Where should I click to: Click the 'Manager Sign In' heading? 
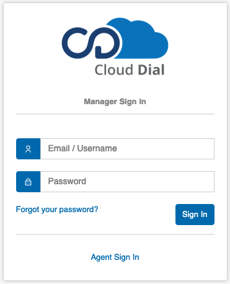tap(115, 102)
